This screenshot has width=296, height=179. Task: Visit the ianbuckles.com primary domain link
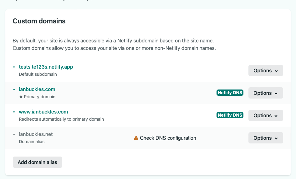37,89
